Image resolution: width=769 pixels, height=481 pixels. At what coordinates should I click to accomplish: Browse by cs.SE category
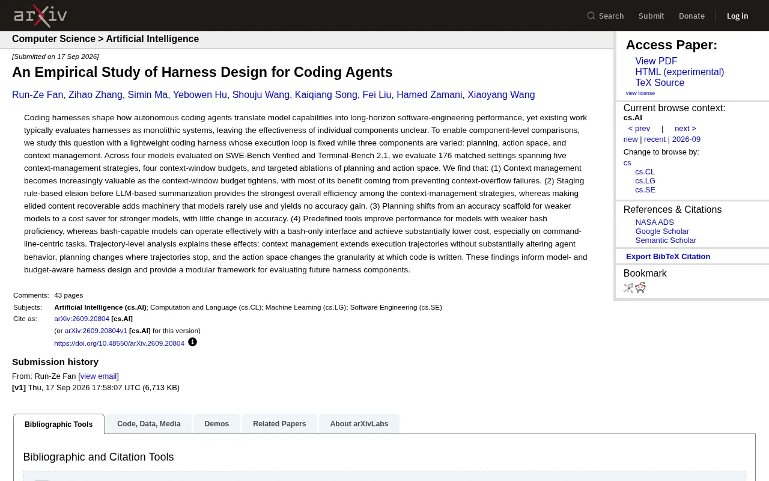pos(645,190)
